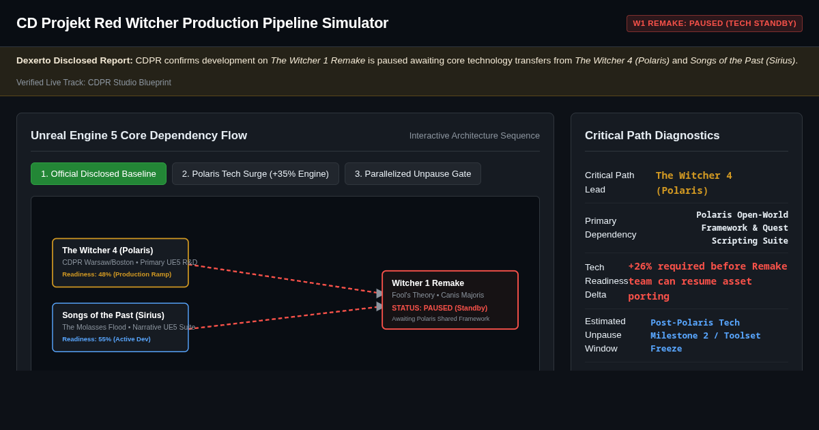Viewport: 819px width, 430px height.
Task: Click the Interactive Architecture Sequence label
Action: pos(474,136)
